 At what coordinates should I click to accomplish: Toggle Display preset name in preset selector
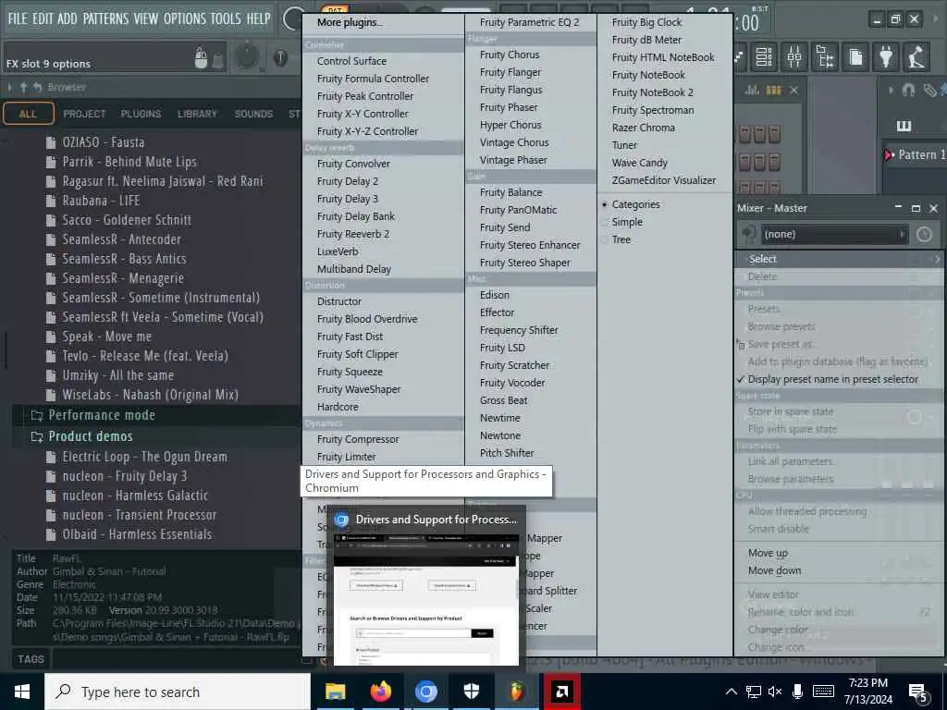coord(832,379)
